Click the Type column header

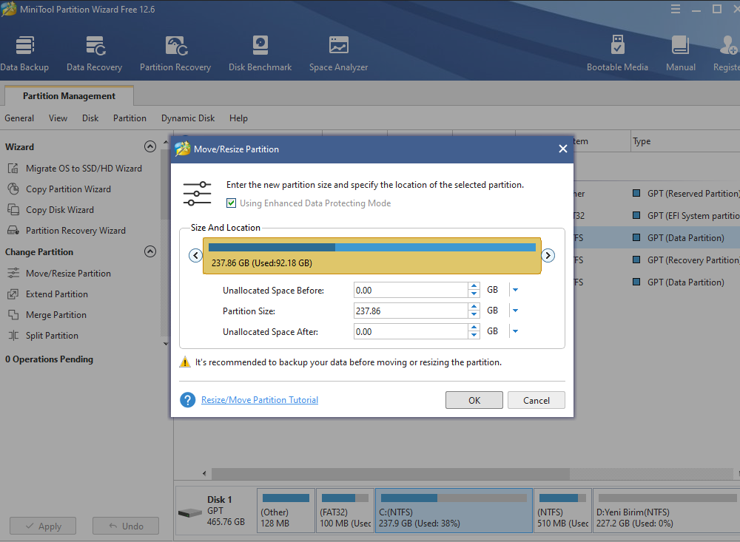[685, 141]
